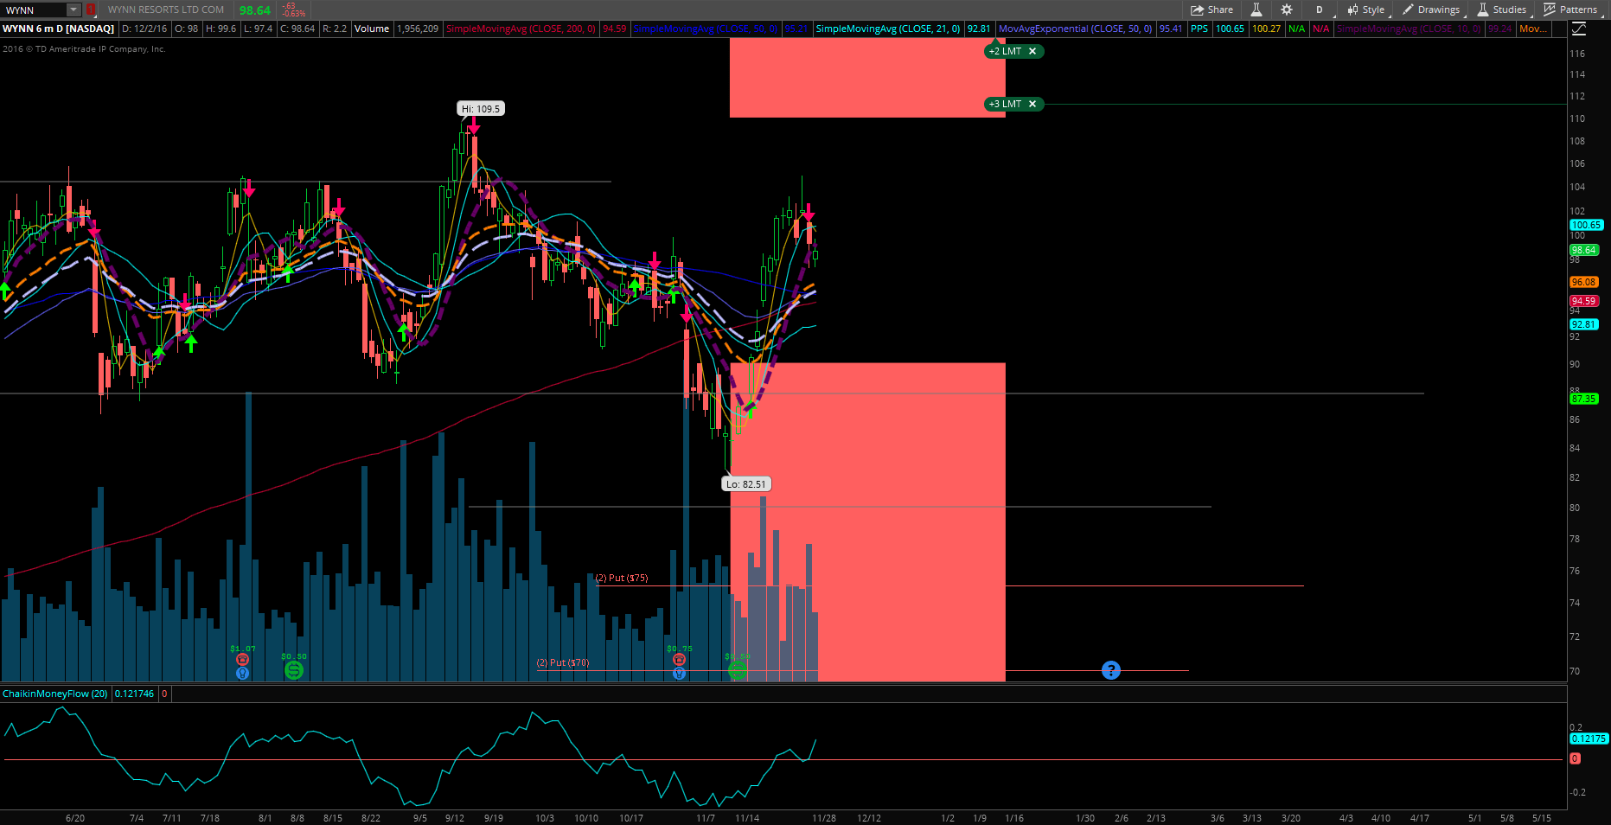Click the (2) Put ($70) position label

click(563, 662)
